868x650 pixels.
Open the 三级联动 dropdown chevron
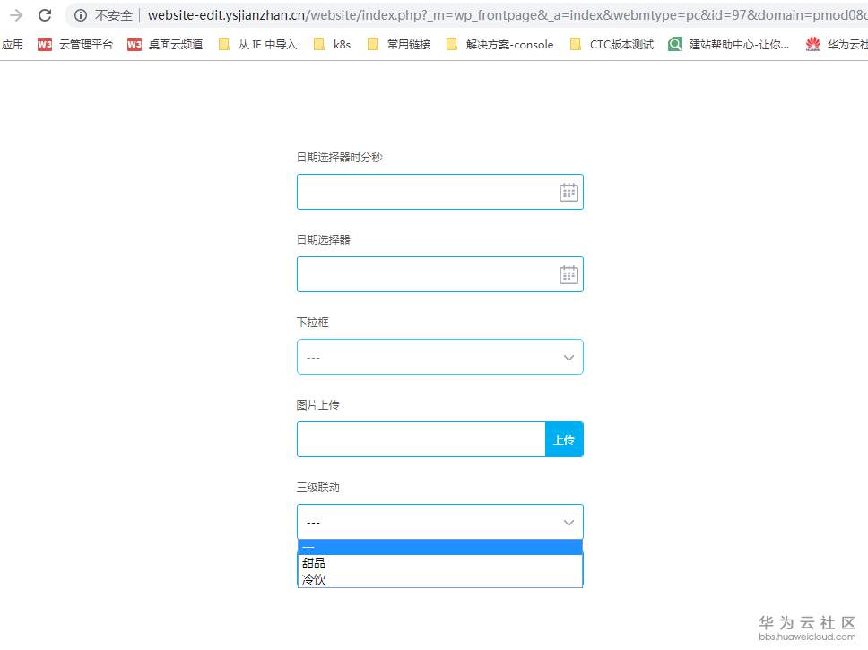pyautogui.click(x=569, y=522)
